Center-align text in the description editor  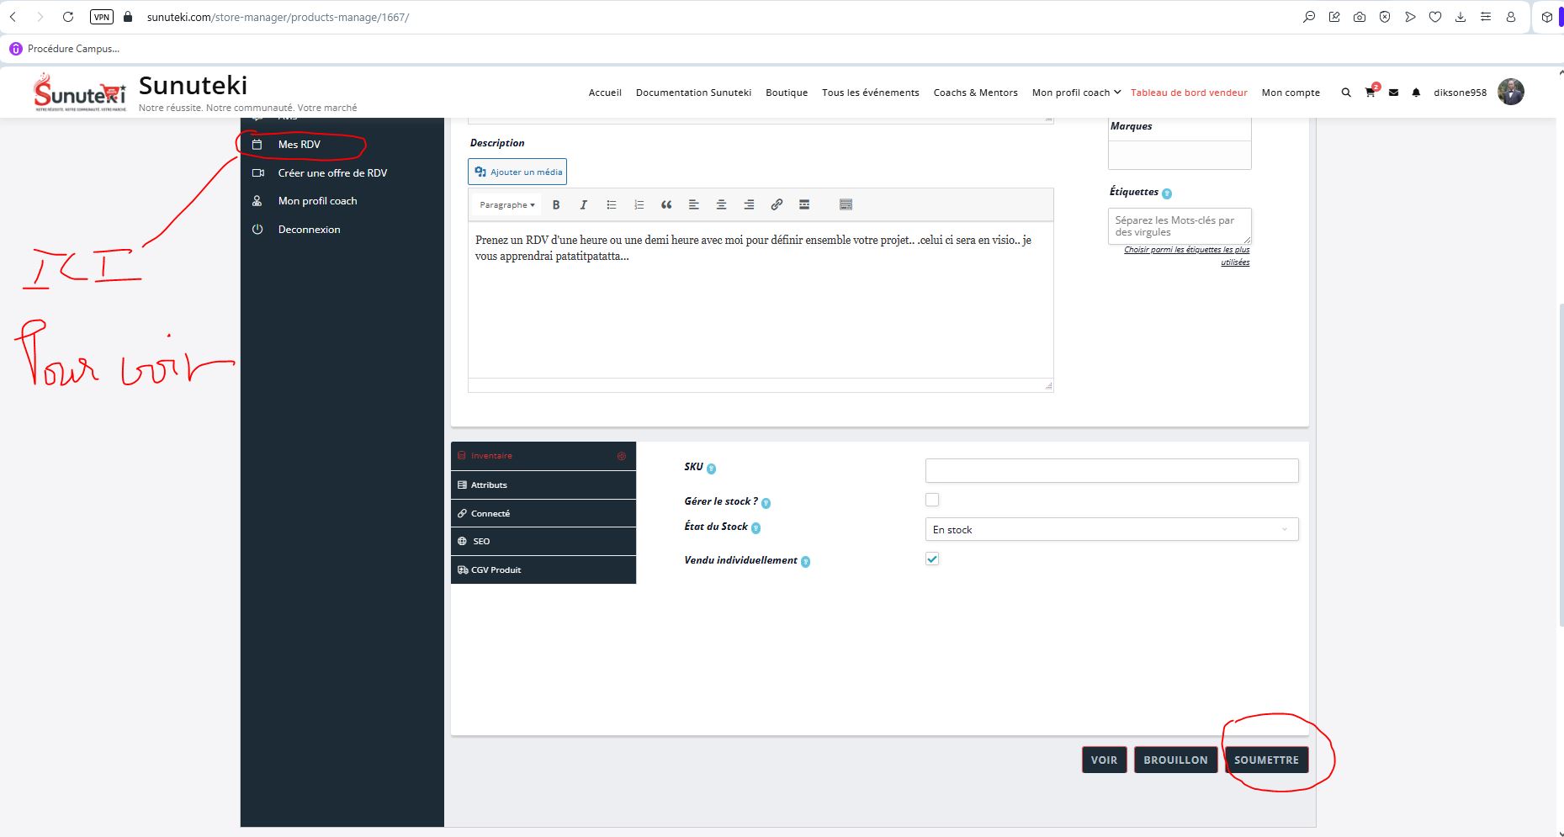721,204
